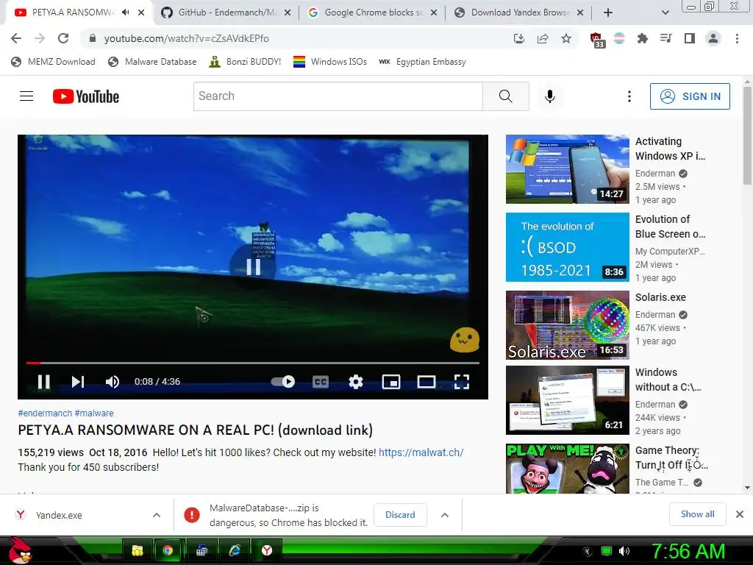The width and height of the screenshot is (753, 565).
Task: Expand blocked download options chevron
Action: [445, 515]
